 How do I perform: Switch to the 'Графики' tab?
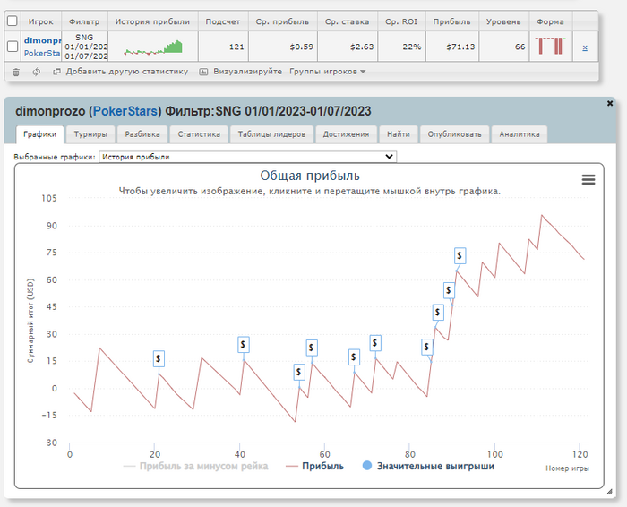(x=39, y=134)
